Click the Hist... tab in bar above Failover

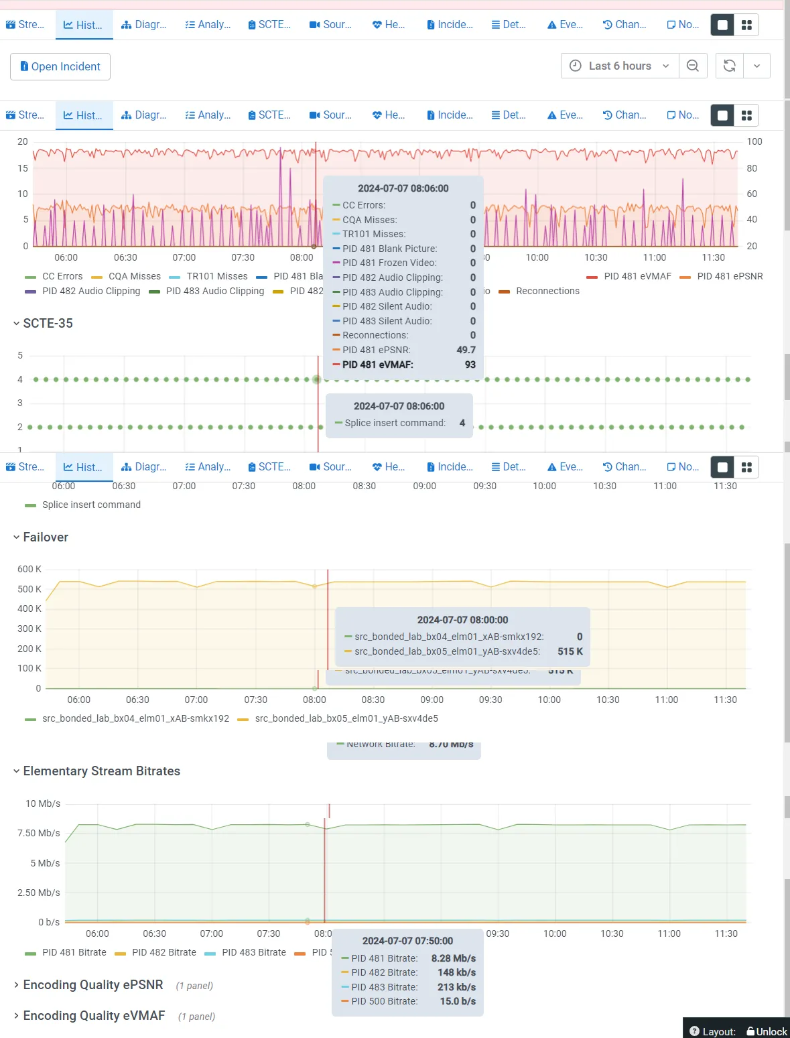click(x=84, y=467)
